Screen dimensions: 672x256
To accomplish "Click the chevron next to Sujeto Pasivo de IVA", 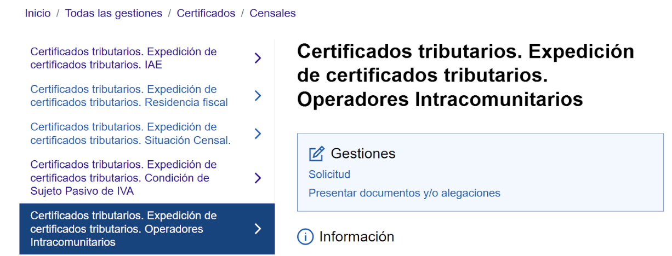I will [258, 178].
